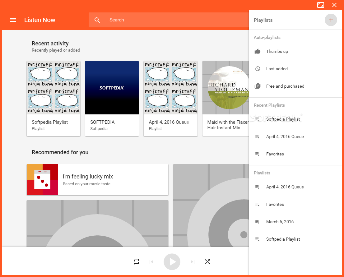
Task: Open the SOFTPEDIA album cover card
Action: 112,88
